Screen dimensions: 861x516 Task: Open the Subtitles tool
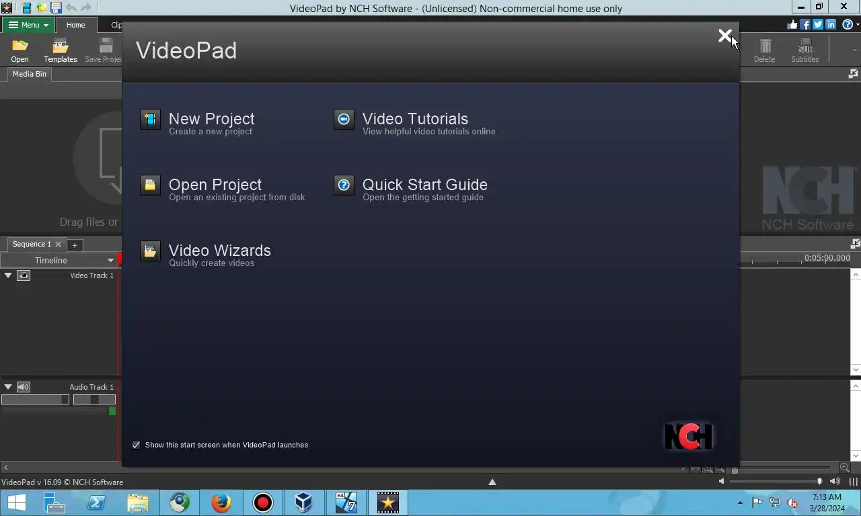805,50
